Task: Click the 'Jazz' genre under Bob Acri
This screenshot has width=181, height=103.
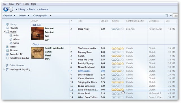Action: 47,36
